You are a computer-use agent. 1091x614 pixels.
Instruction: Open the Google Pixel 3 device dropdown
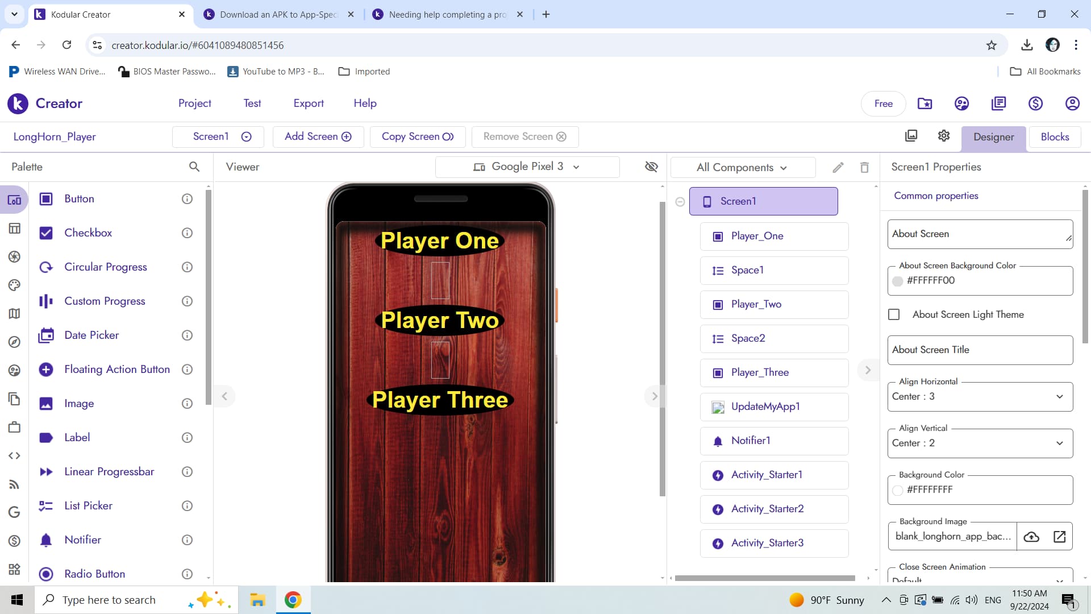(x=527, y=167)
